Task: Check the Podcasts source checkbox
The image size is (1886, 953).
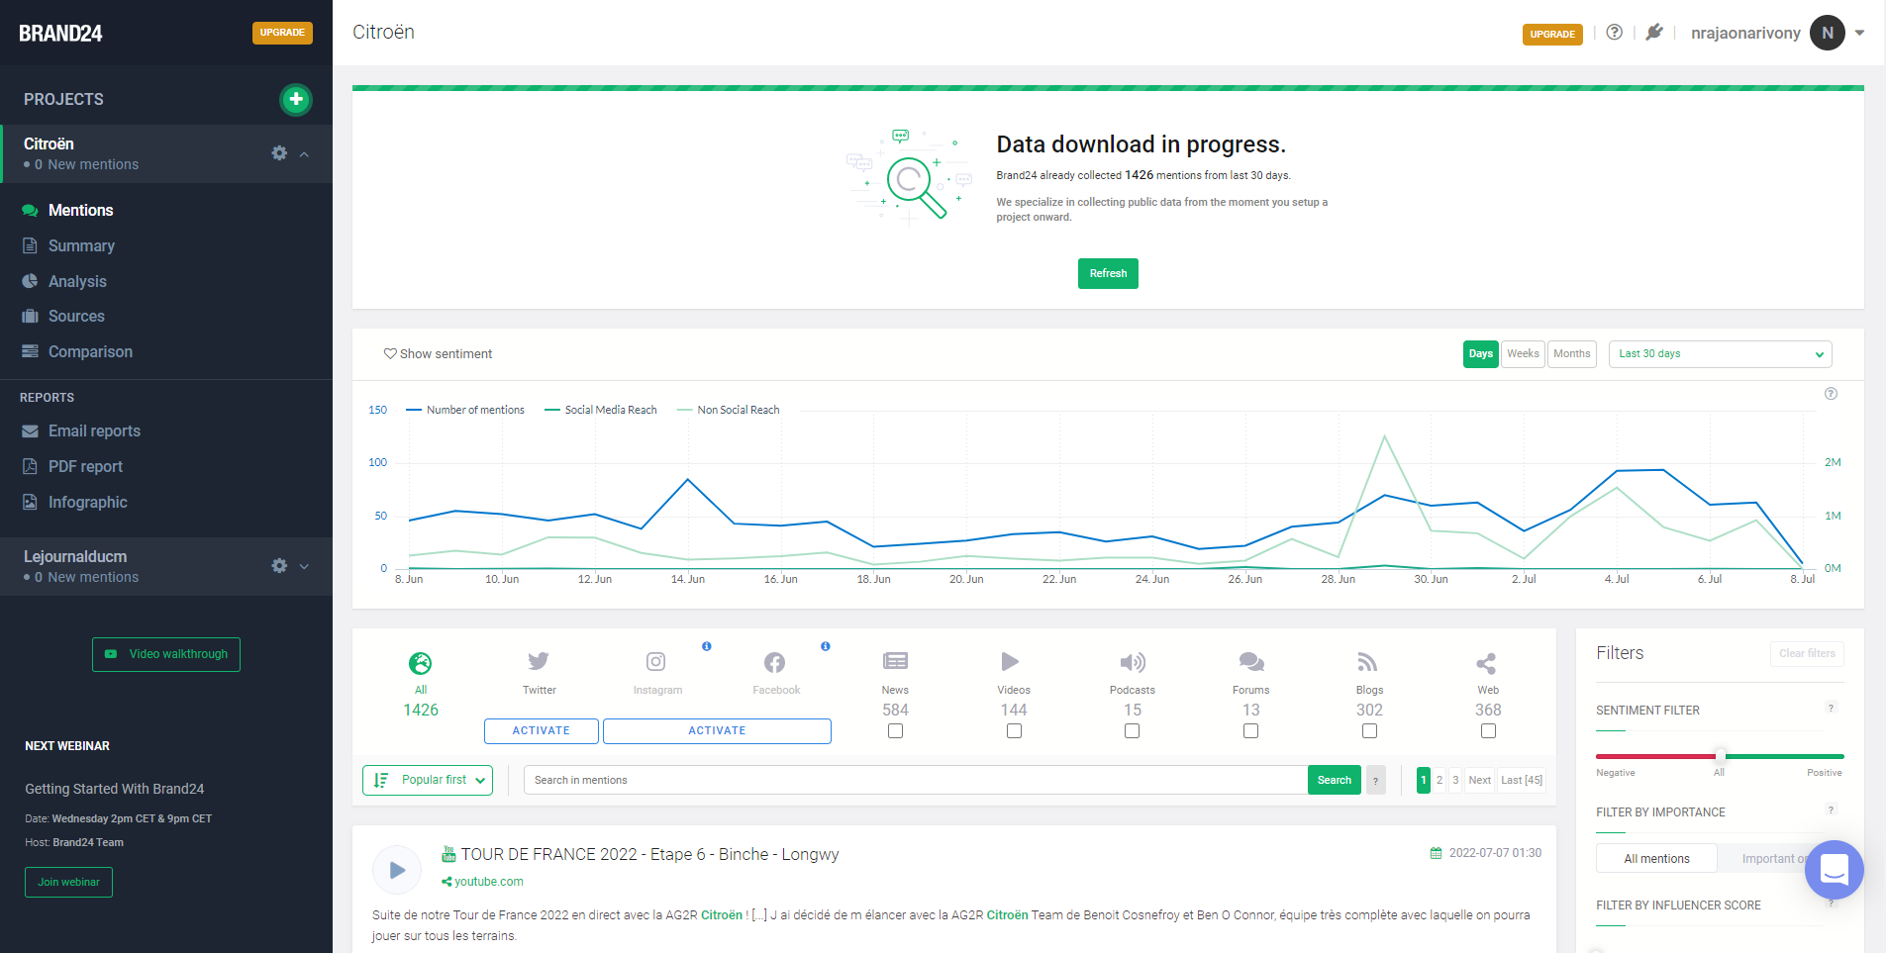Action: [1132, 730]
